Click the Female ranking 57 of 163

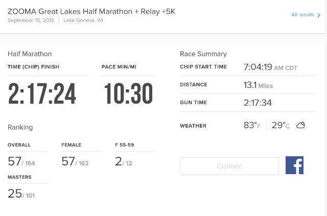75,161
